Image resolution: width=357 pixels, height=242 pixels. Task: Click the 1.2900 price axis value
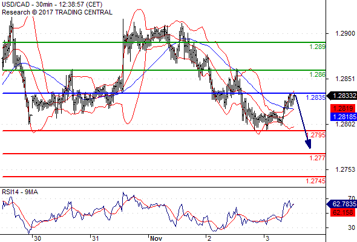pos(345,33)
